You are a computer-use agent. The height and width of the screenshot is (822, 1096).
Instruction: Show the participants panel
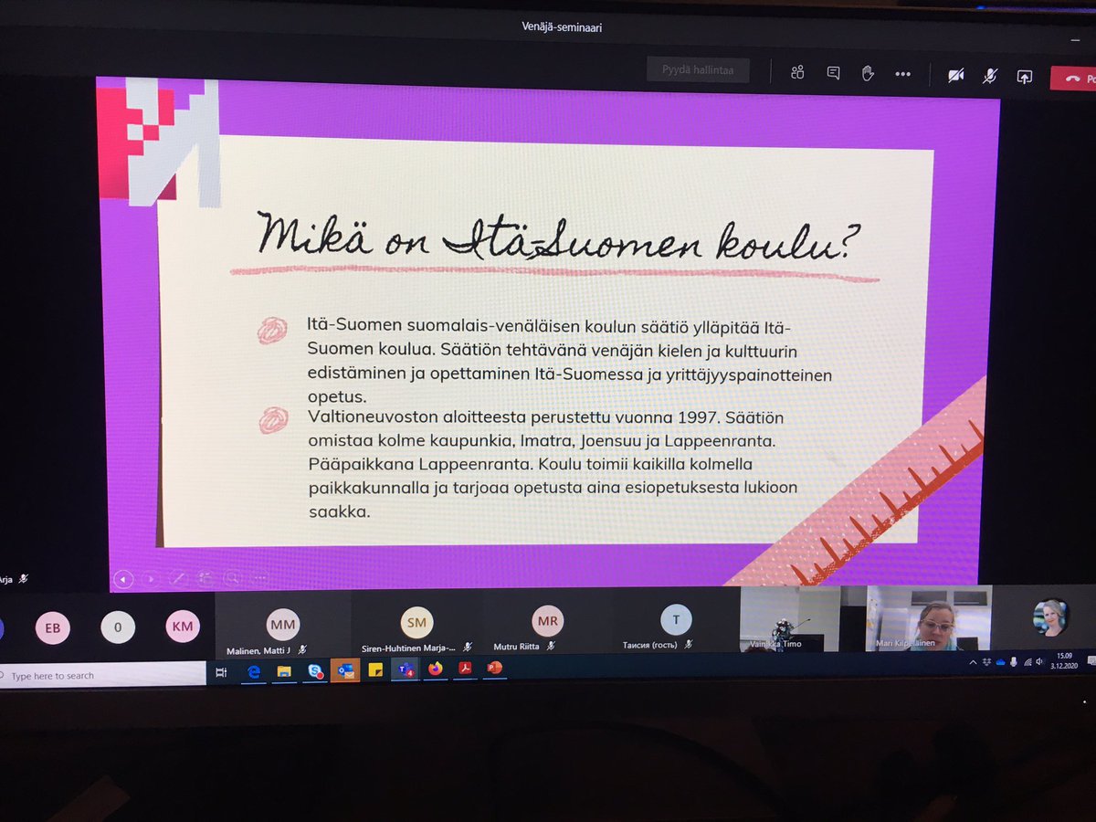(797, 73)
